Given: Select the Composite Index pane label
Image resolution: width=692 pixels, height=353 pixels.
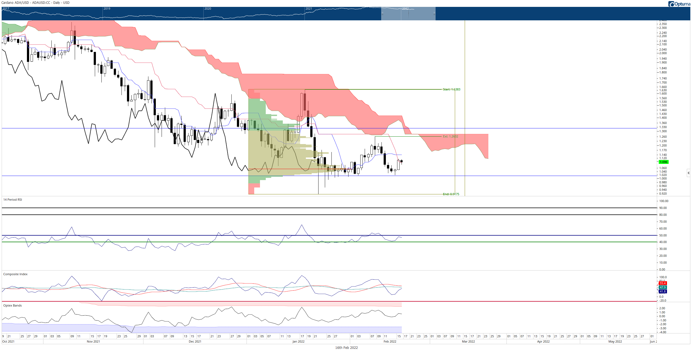Looking at the screenshot, I should coord(15,274).
